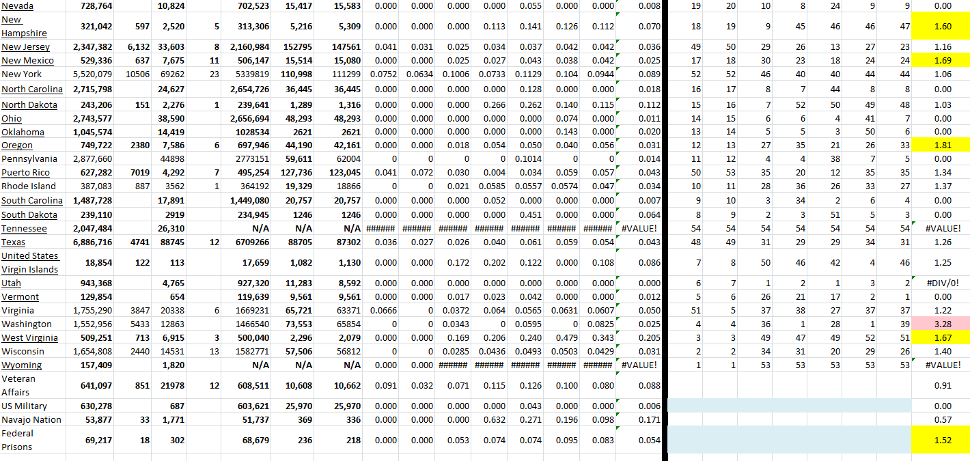Click the yellow 1.81 cell in the Oregon row
The width and height of the screenshot is (970, 461).
[x=943, y=145]
